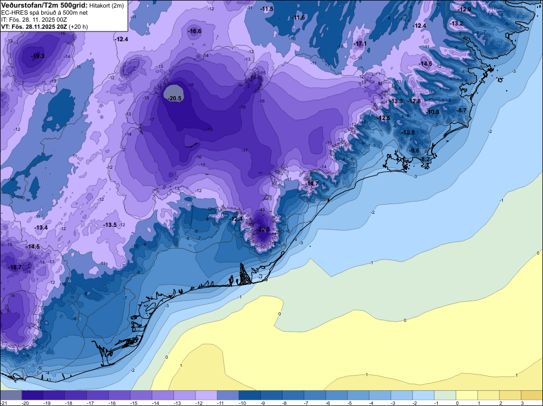Click the -8.2 temperature label
The image size is (543, 406).
(424, 159)
